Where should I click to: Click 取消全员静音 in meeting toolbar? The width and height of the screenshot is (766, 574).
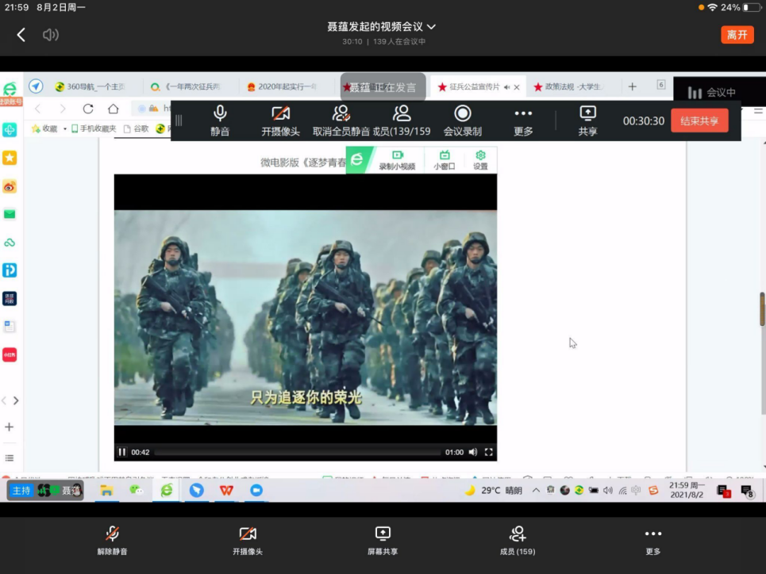click(341, 121)
